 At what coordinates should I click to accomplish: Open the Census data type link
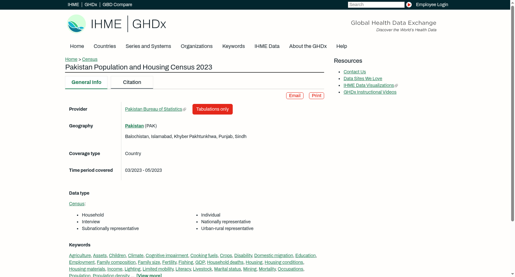(77, 204)
